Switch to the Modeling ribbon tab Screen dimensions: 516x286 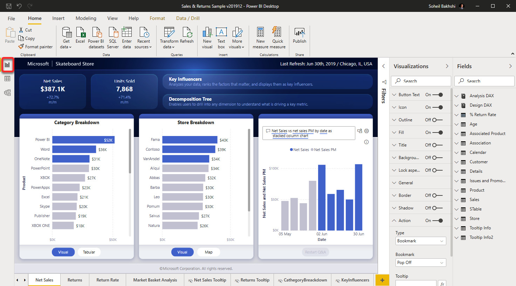(x=86, y=19)
